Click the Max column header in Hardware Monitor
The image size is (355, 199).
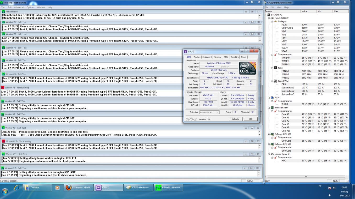[x=341, y=11]
